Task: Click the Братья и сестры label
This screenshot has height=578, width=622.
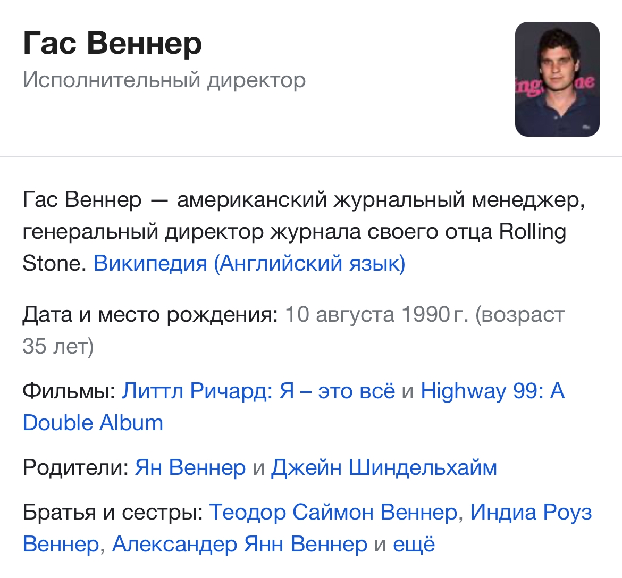Action: (113, 513)
